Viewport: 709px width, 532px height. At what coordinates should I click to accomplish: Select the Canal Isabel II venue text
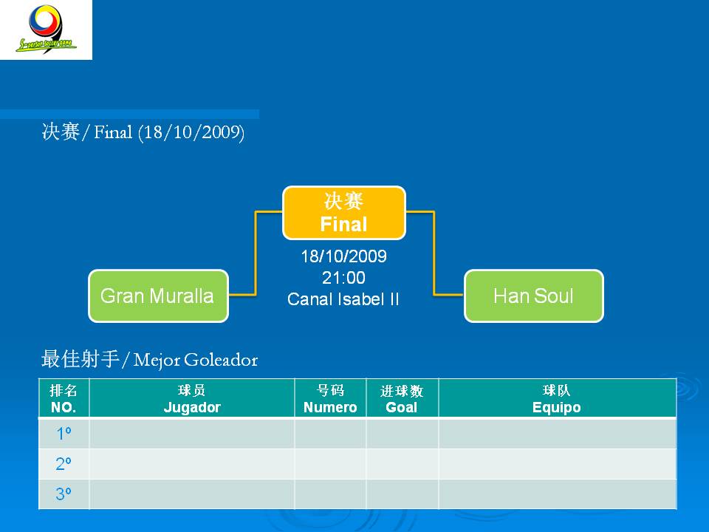point(343,300)
